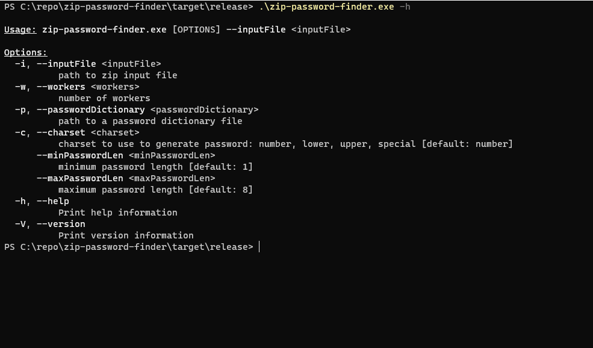This screenshot has height=348, width=593.
Task: Click the "minimum password length" description
Action: point(120,167)
